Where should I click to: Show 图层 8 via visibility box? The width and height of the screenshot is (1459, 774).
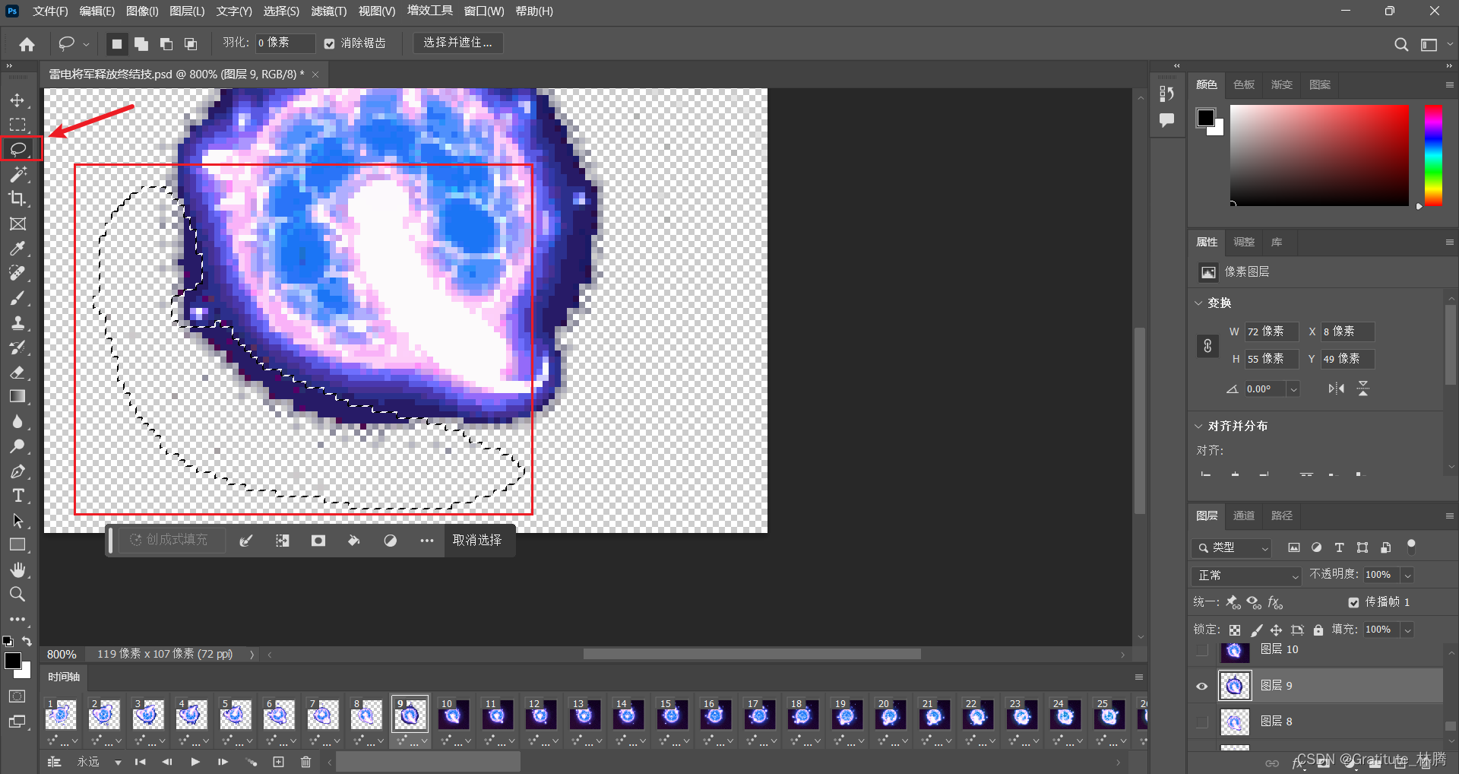click(1201, 722)
